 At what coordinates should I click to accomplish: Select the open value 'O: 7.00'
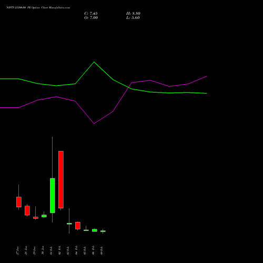click(91, 18)
